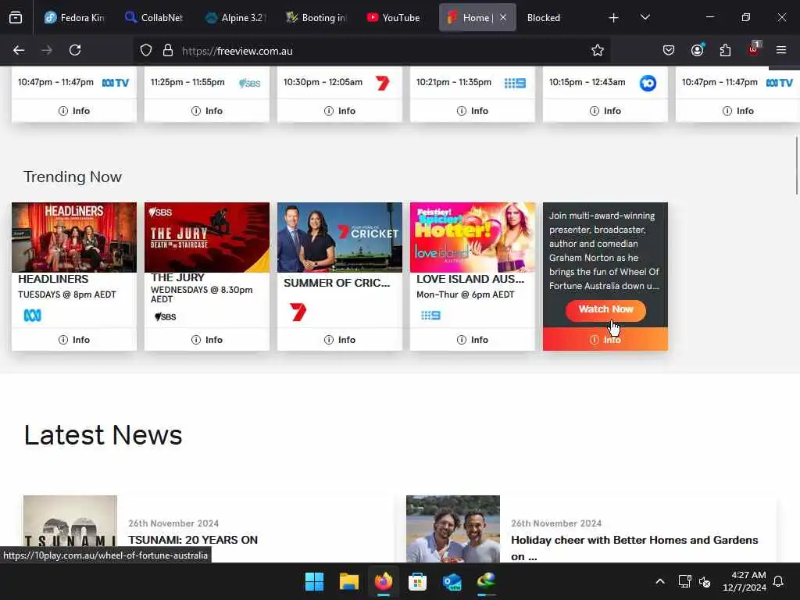
Task: Switch to YouTube tab
Action: [x=394, y=18]
